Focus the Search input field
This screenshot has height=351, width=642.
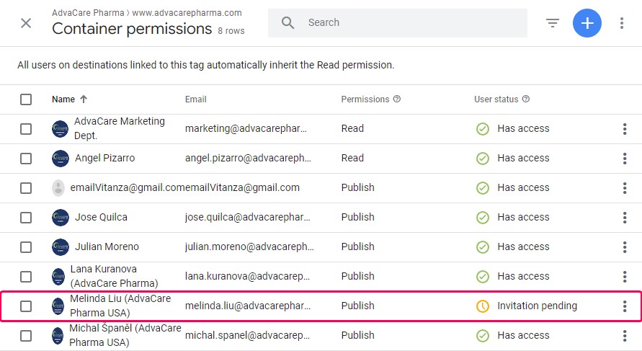[x=414, y=23]
